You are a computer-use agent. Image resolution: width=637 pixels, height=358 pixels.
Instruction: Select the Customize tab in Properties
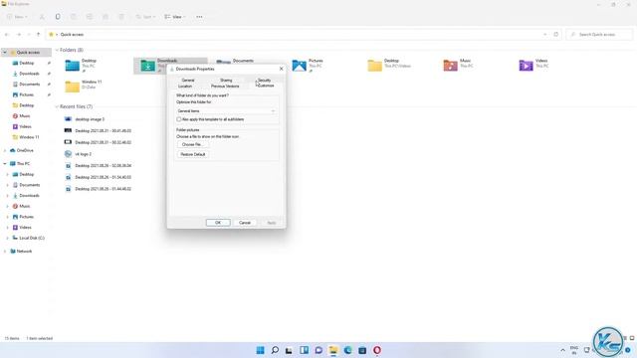click(x=266, y=86)
